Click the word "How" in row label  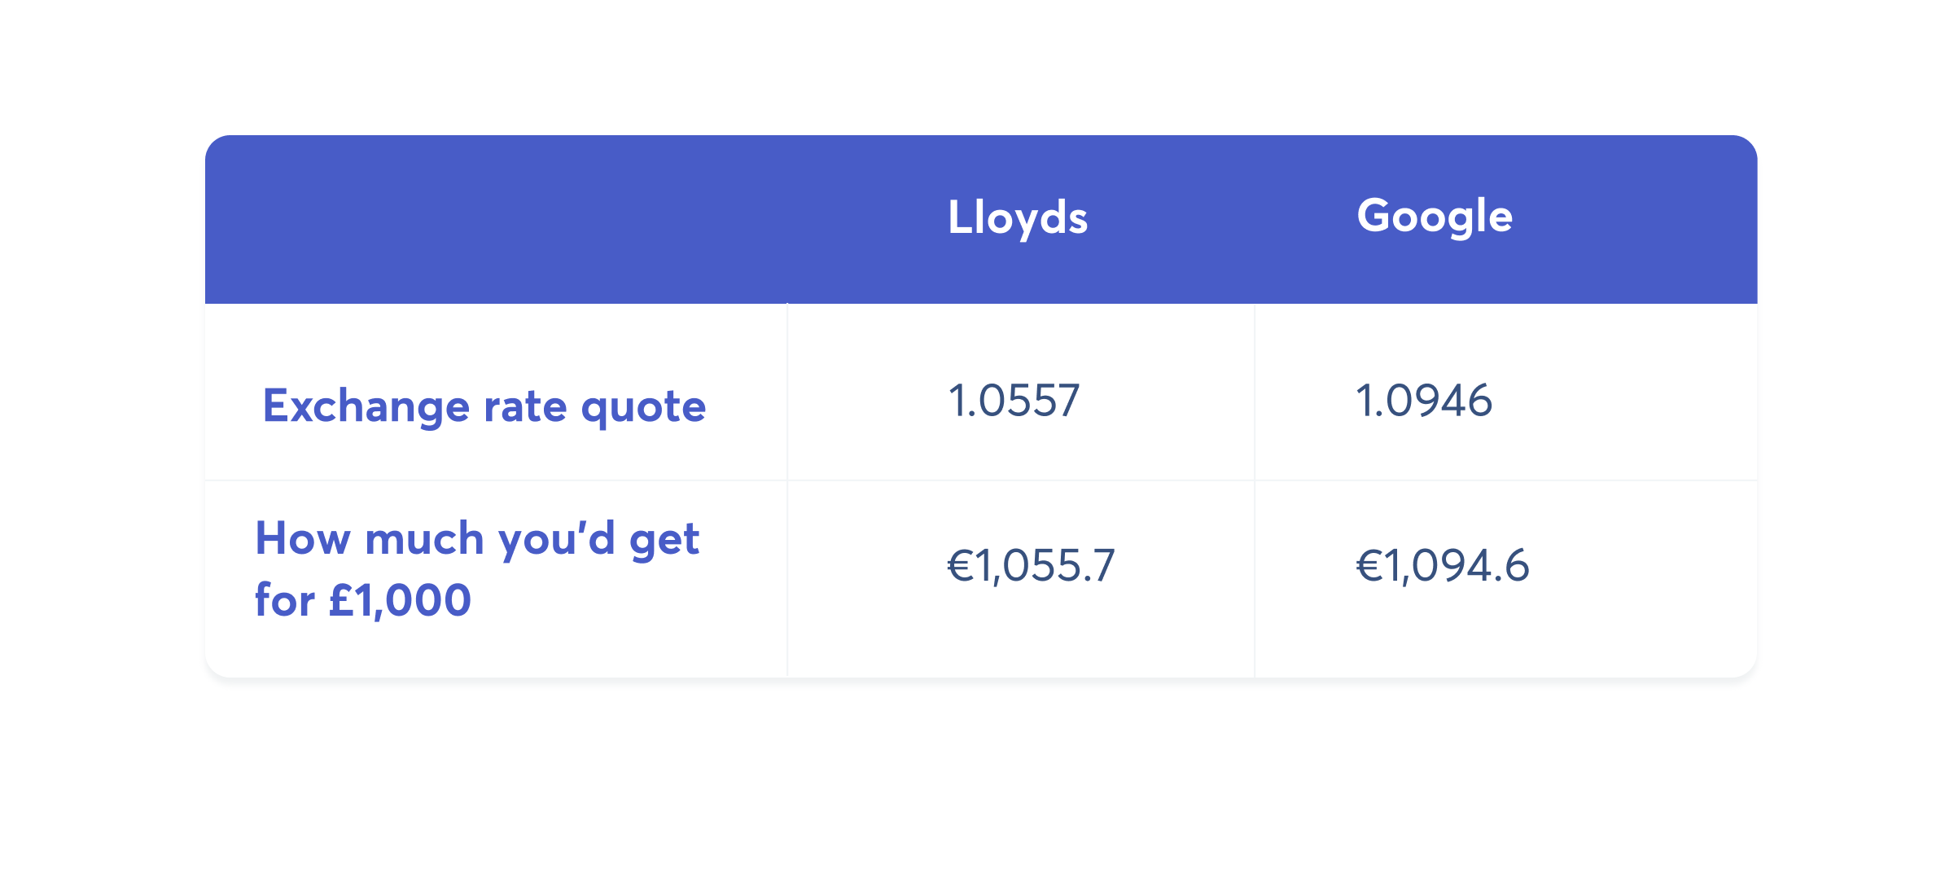click(303, 539)
